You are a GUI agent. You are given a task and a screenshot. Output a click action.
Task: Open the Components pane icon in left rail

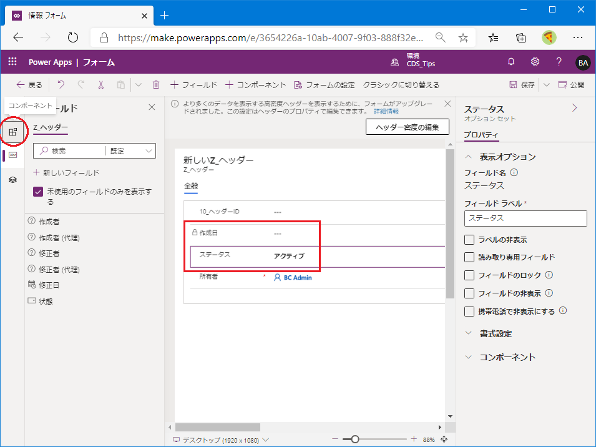click(x=13, y=132)
